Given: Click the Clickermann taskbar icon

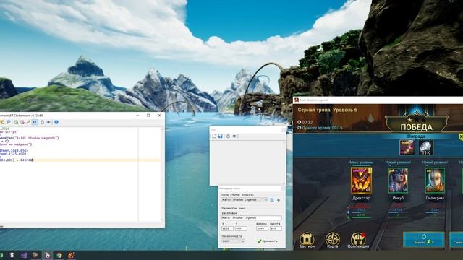Looking at the screenshot, I should pos(47,255).
